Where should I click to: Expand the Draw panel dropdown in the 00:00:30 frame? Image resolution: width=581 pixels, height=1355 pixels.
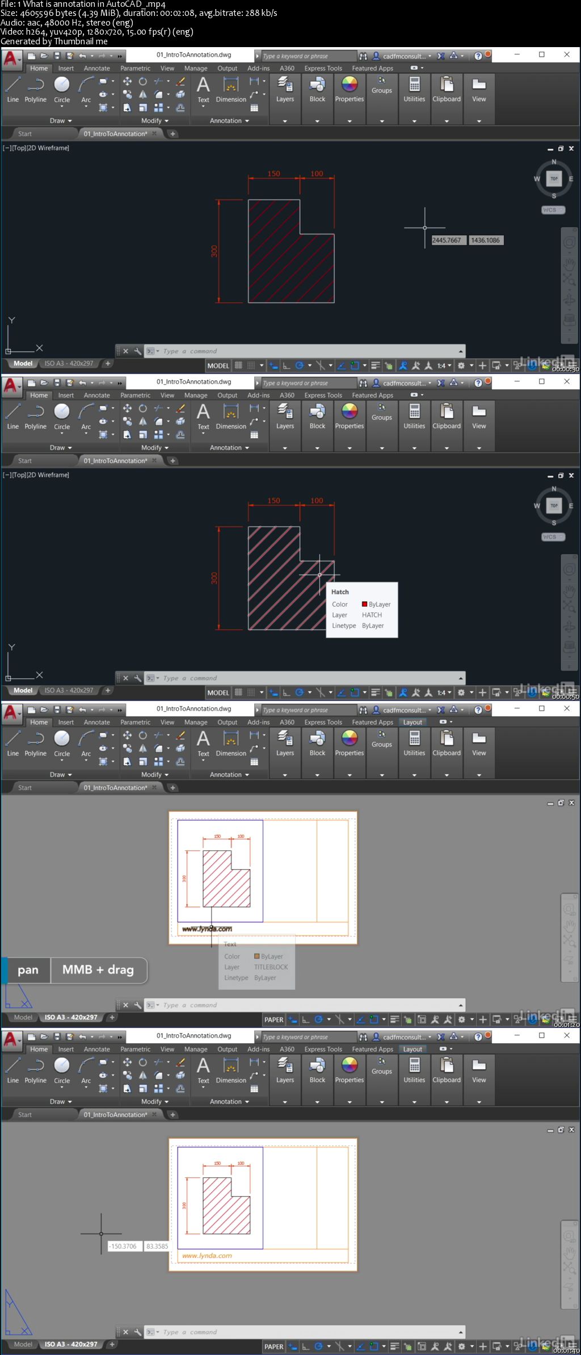(61, 121)
